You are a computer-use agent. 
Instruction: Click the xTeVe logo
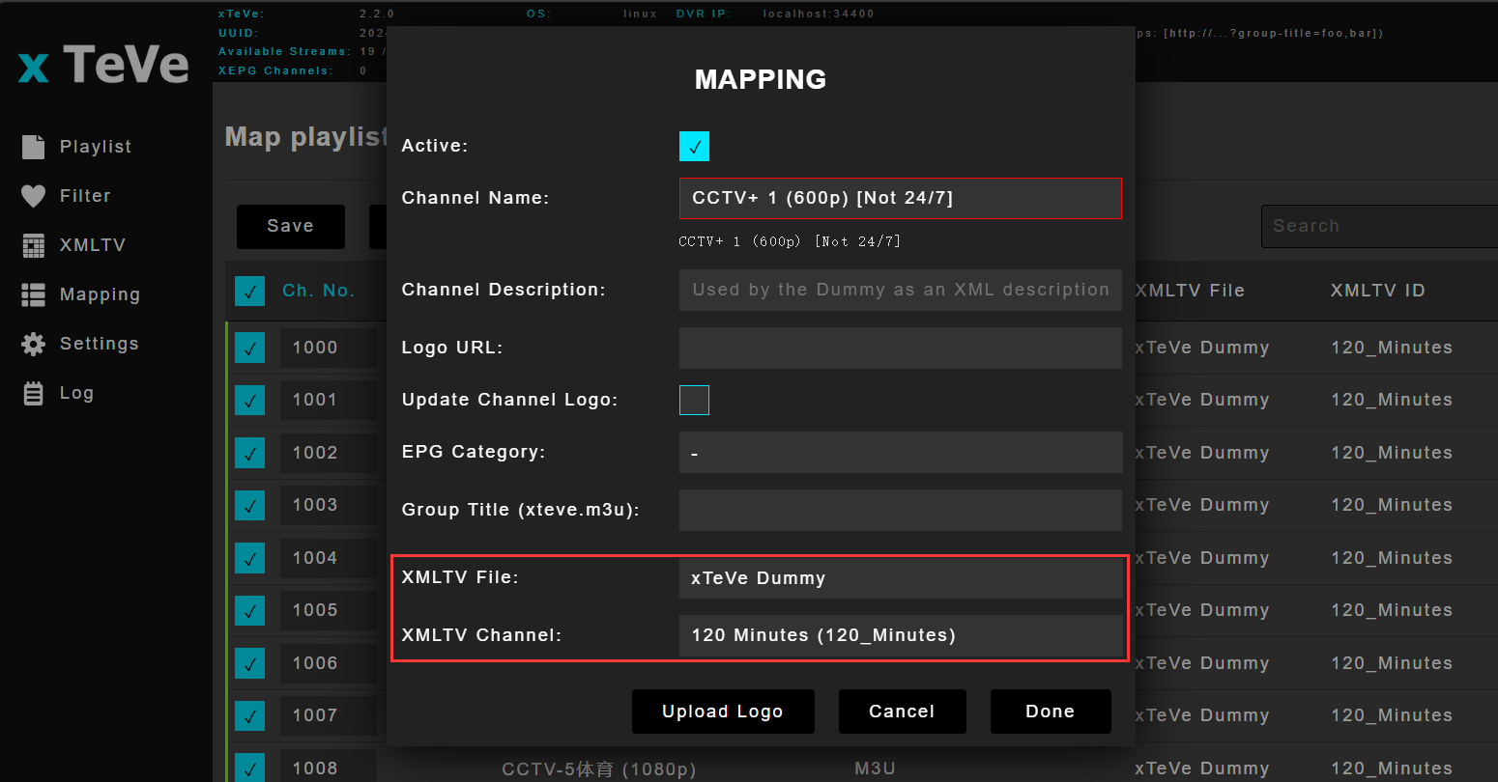pyautogui.click(x=100, y=64)
